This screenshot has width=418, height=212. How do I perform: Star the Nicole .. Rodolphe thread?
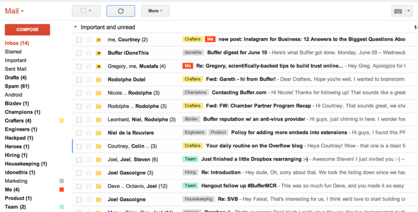click(89, 93)
